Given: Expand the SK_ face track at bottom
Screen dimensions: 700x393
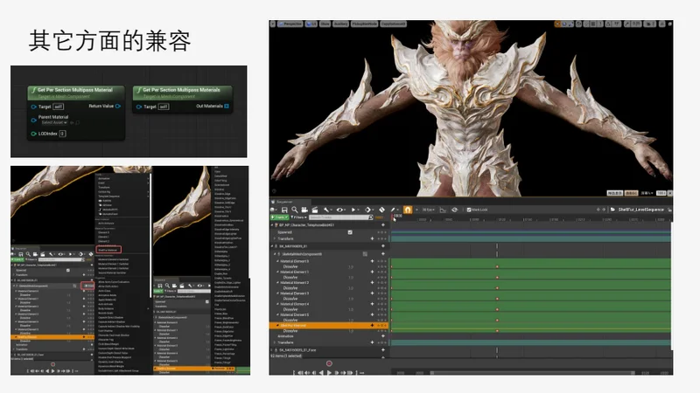Looking at the screenshot, I should pos(272,350).
